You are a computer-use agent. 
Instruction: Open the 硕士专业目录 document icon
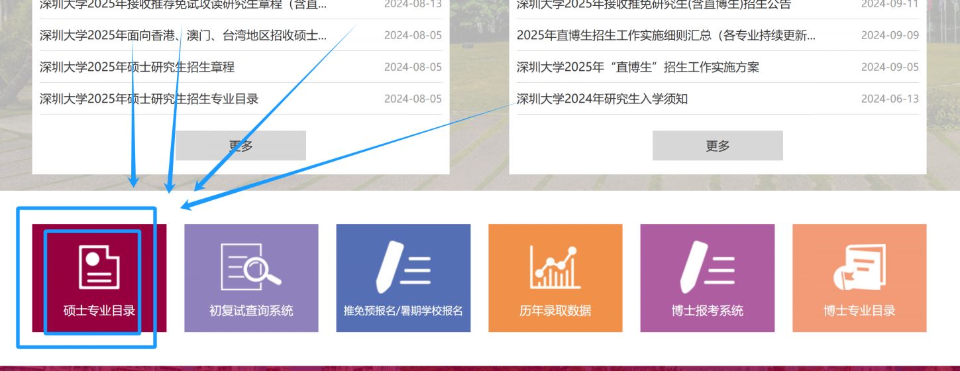[x=99, y=266]
